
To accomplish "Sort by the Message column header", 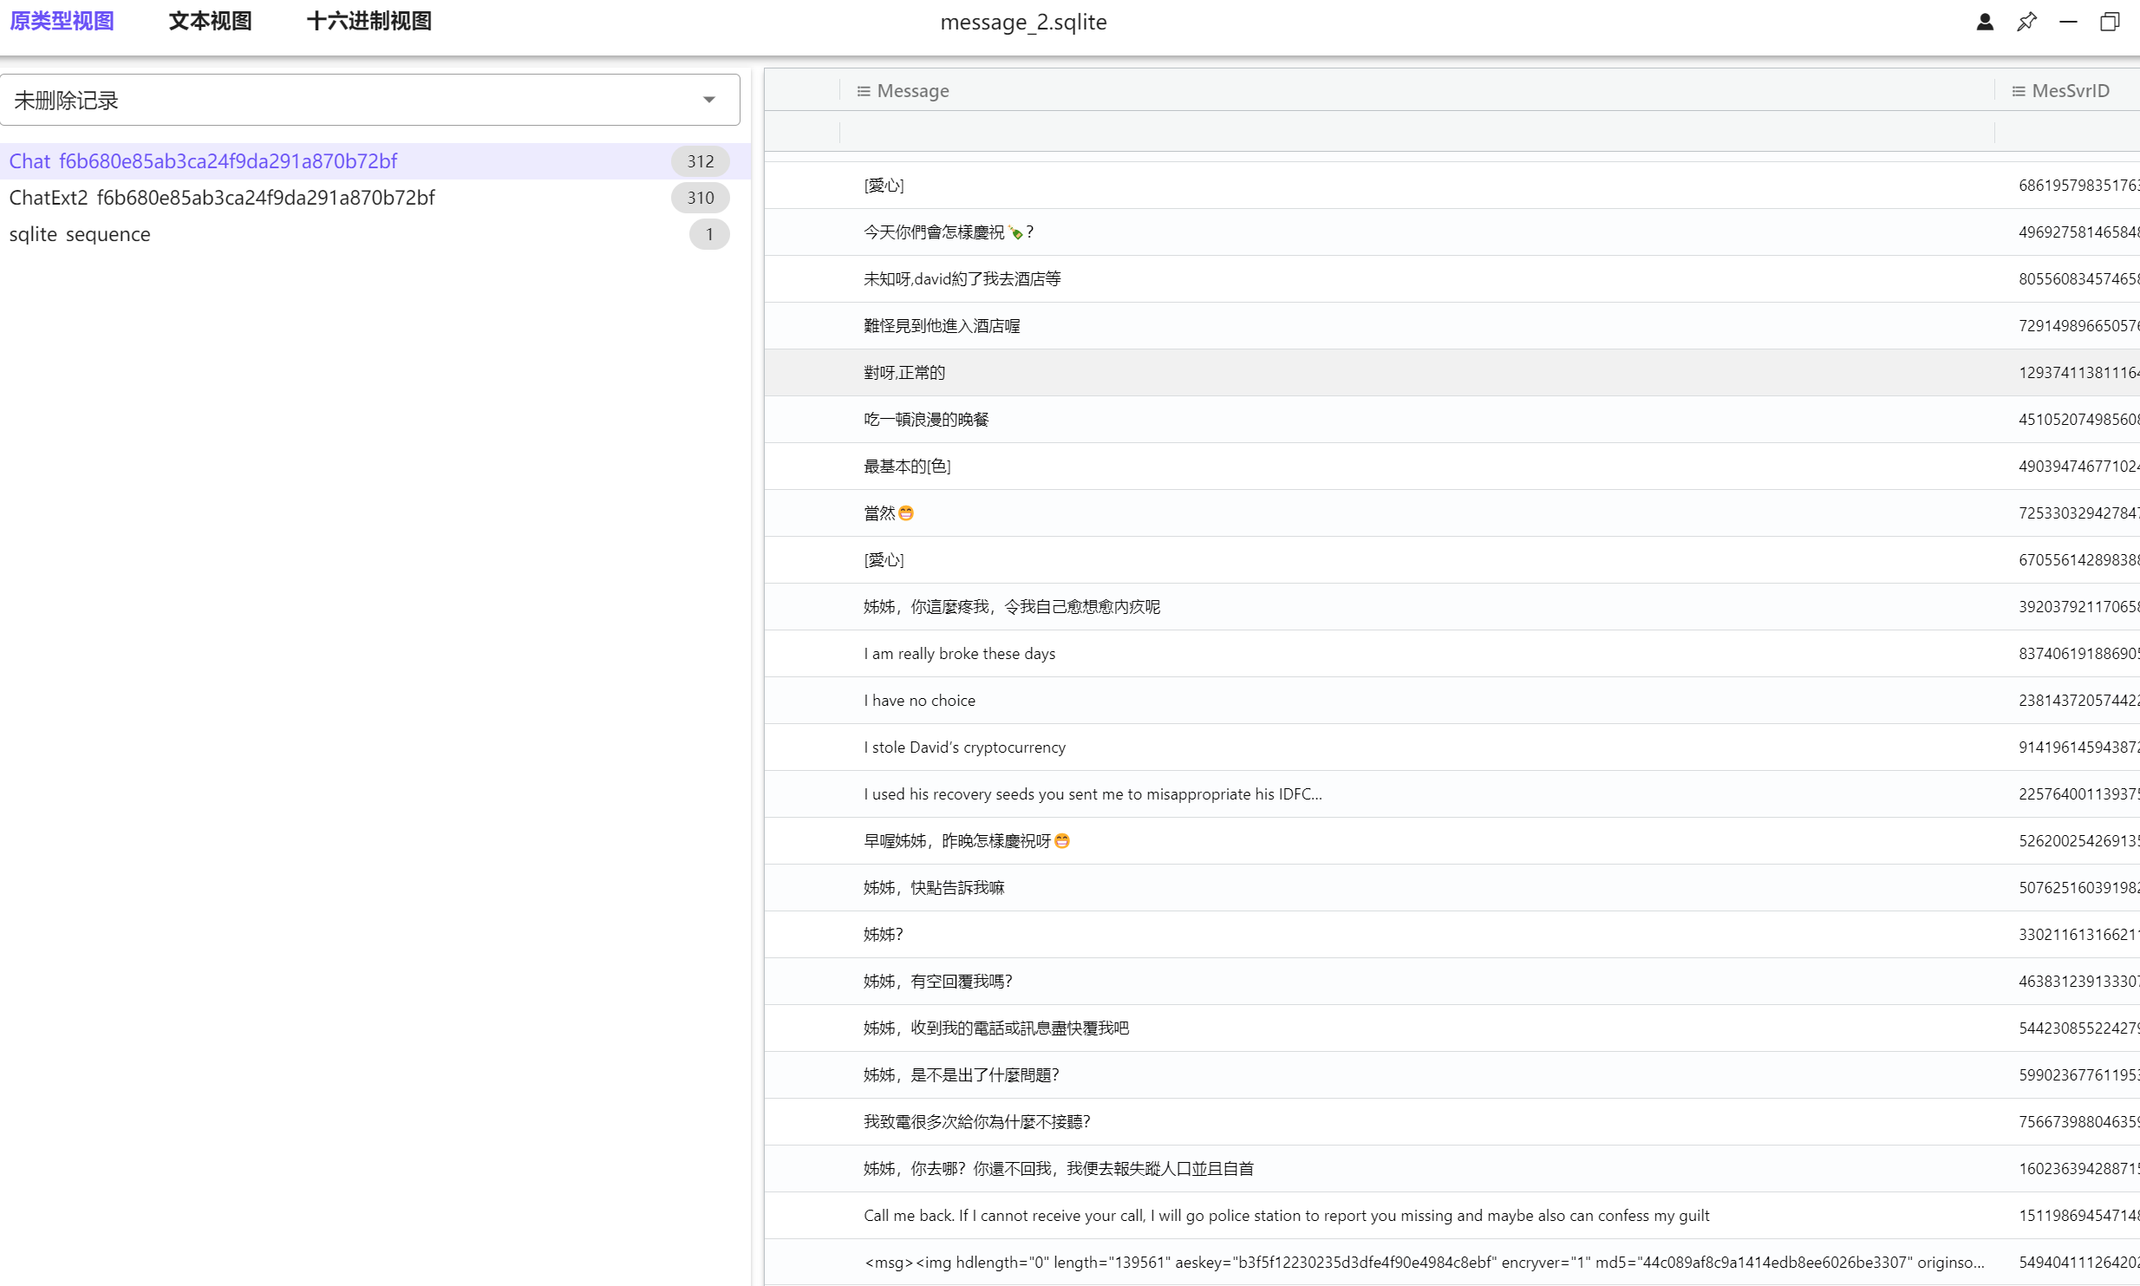I will click(x=913, y=91).
